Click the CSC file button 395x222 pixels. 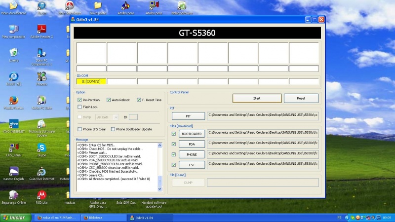tap(192, 165)
